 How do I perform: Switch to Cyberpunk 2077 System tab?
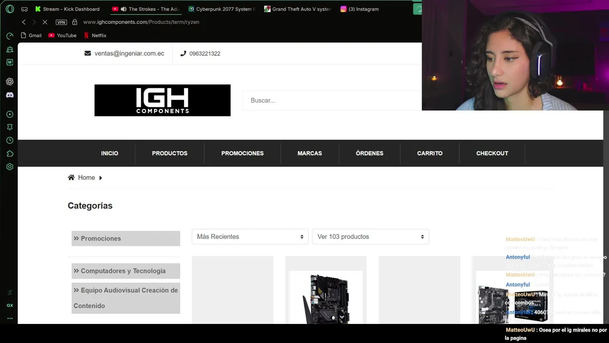pyautogui.click(x=222, y=9)
